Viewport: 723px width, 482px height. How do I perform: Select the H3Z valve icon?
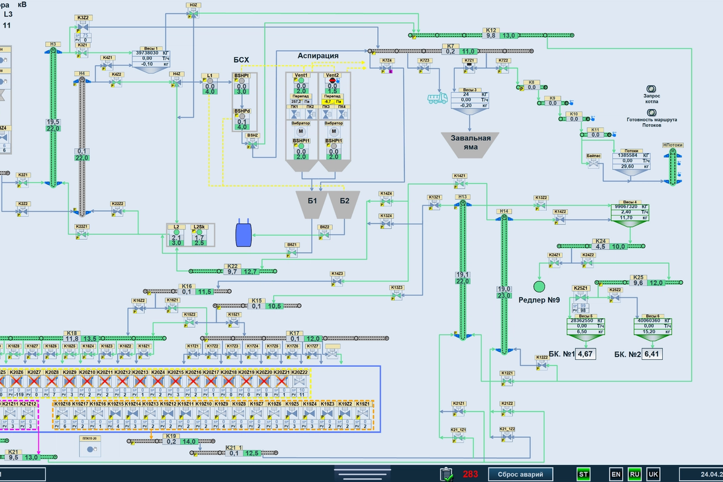(x=192, y=13)
